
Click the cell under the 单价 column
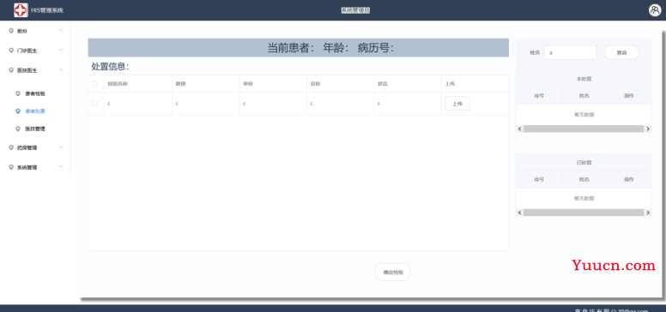[x=273, y=104]
